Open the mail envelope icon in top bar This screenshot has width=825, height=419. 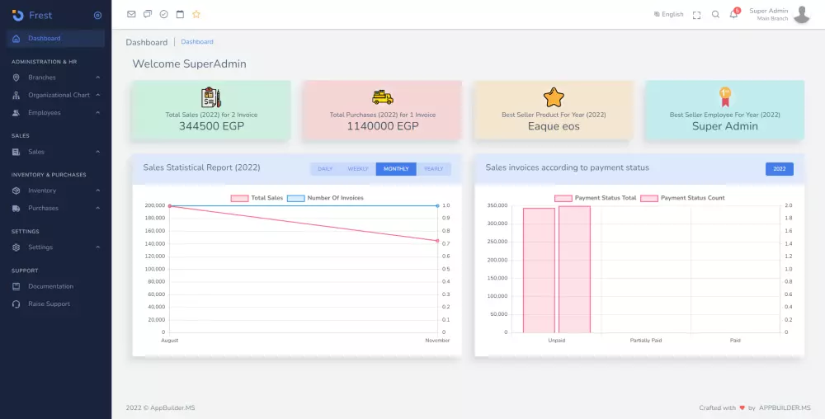131,14
